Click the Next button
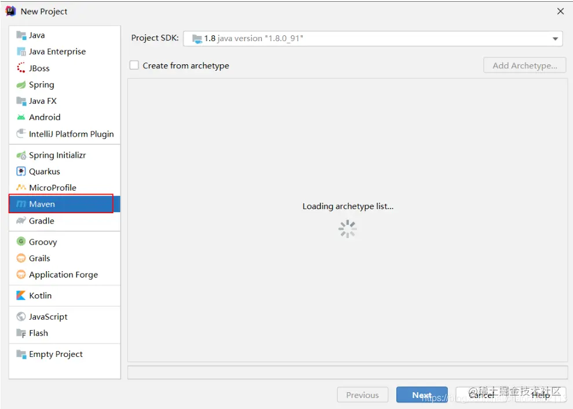This screenshot has height=409, width=573. (422, 395)
